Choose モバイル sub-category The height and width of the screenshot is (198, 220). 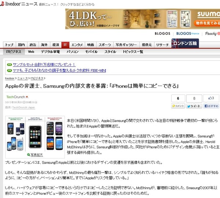point(91,52)
